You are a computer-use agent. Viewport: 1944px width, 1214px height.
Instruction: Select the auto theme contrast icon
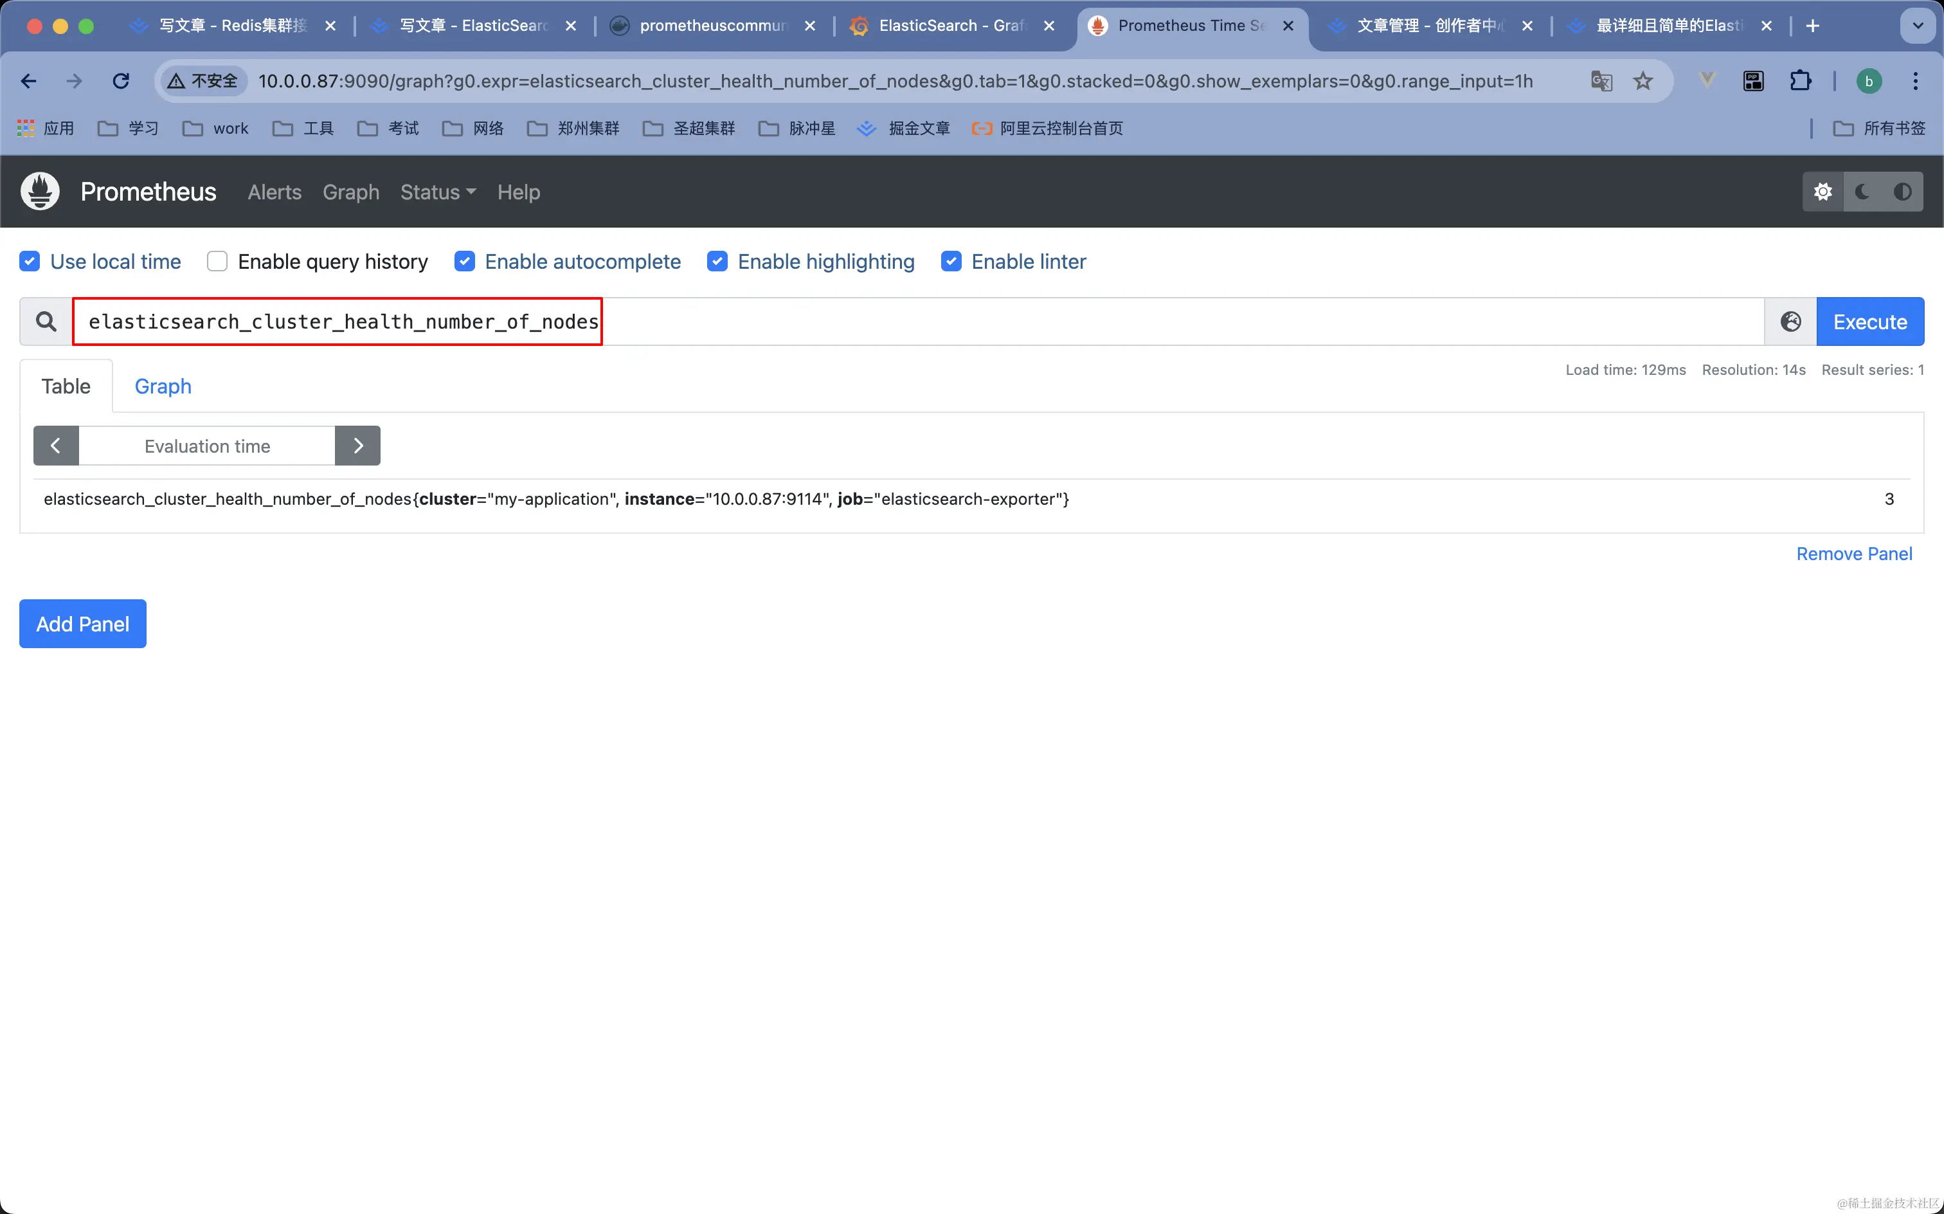point(1902,192)
